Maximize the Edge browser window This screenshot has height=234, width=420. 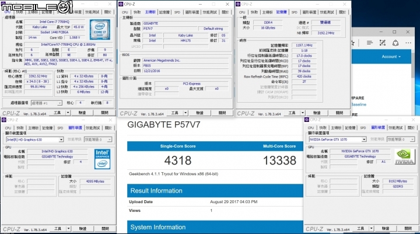(394, 32)
